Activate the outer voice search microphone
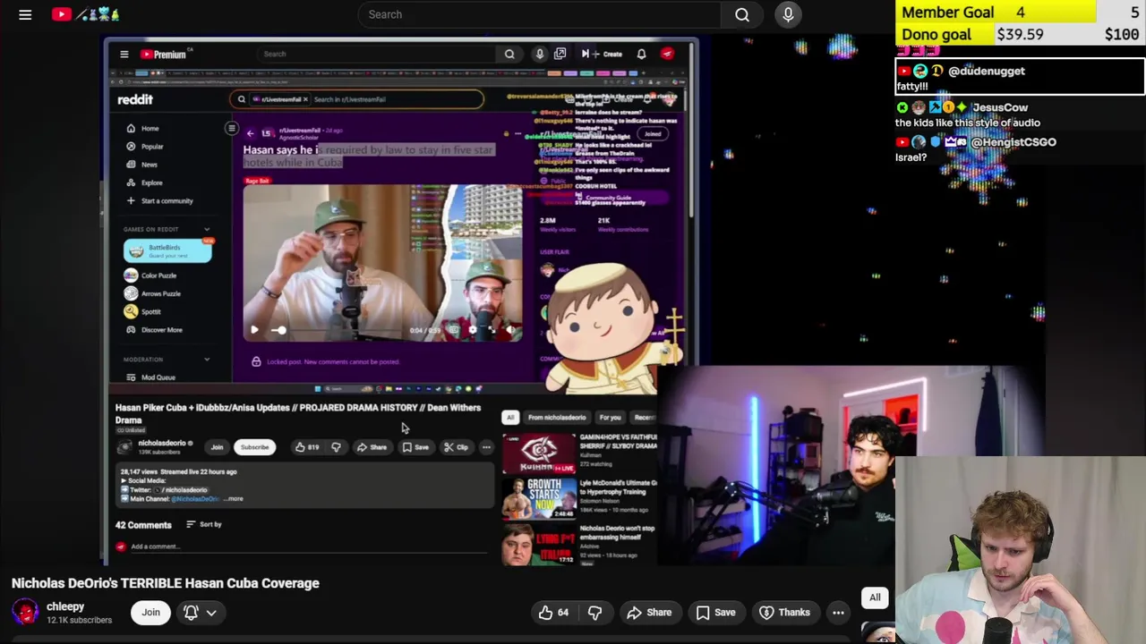The height and width of the screenshot is (644, 1146). pyautogui.click(x=788, y=14)
